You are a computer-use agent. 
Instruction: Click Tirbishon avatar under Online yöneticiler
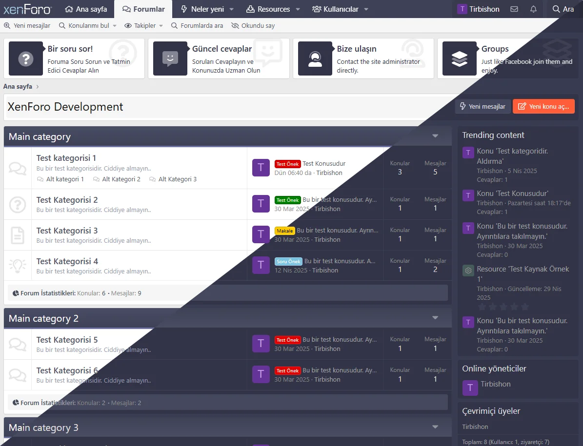click(x=470, y=388)
